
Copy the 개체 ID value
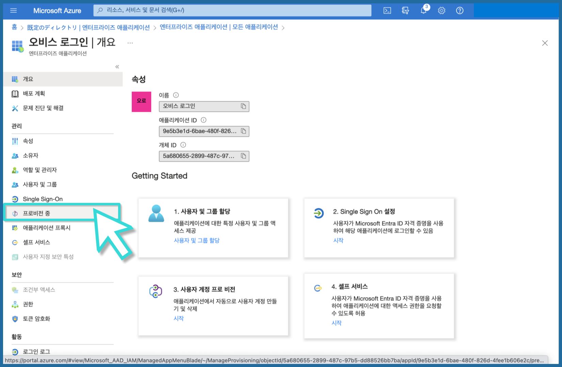click(243, 156)
